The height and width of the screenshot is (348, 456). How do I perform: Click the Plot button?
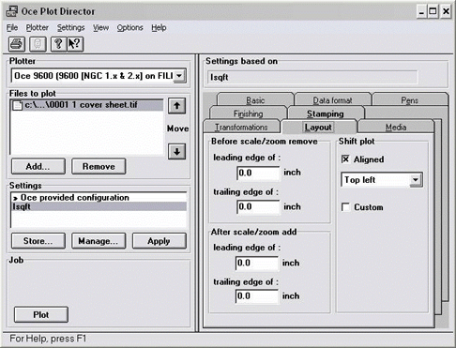click(x=41, y=314)
